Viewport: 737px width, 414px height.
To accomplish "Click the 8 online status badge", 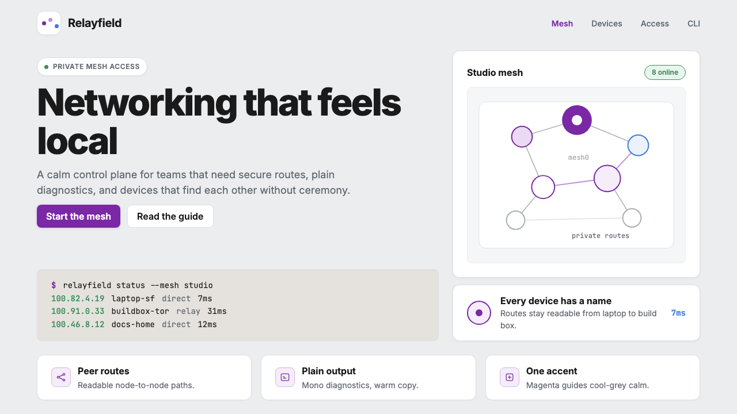I will pyautogui.click(x=665, y=72).
